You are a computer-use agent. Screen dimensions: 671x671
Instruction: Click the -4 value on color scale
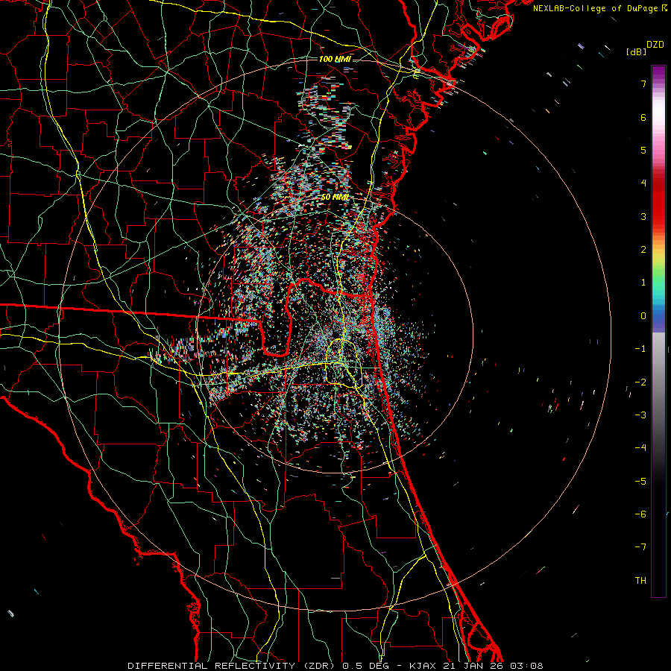640,448
